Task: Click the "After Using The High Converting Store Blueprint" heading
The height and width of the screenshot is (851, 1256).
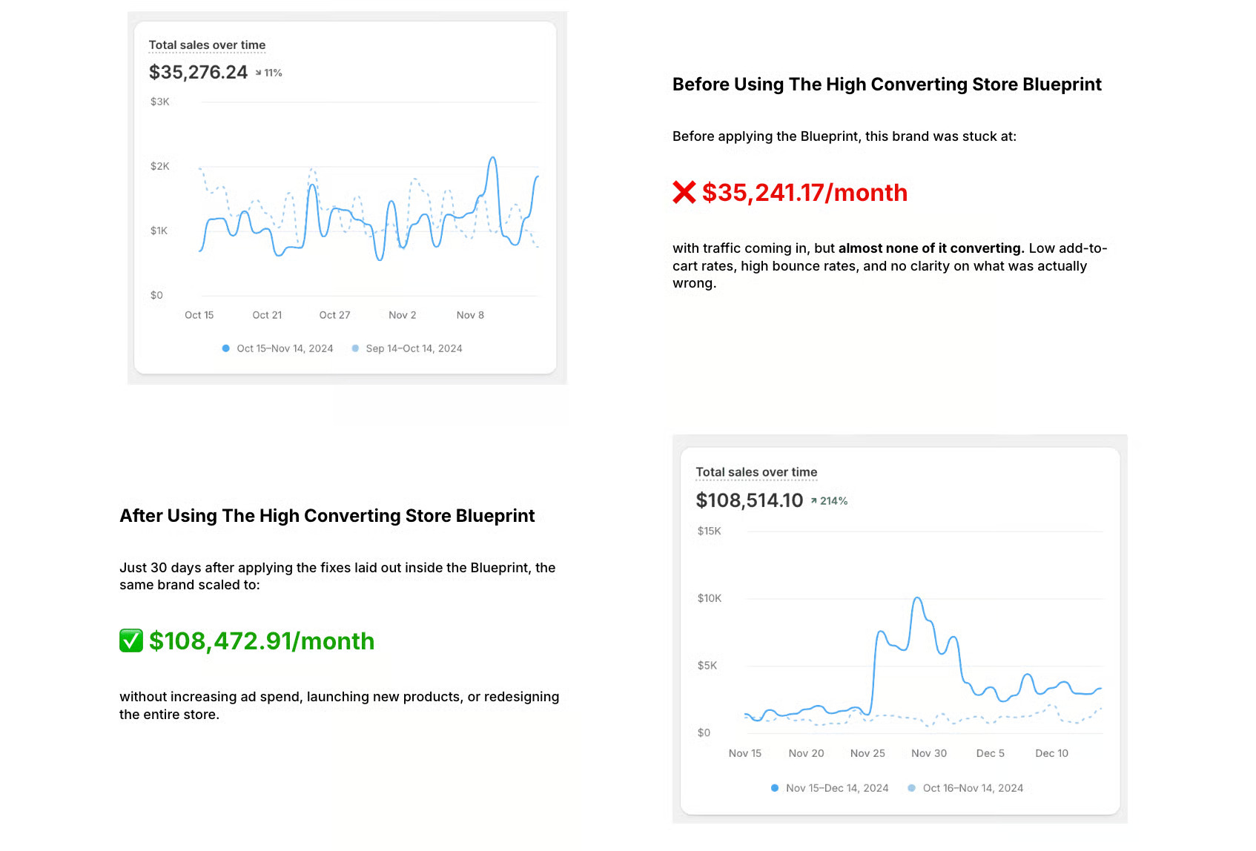Action: (x=327, y=516)
